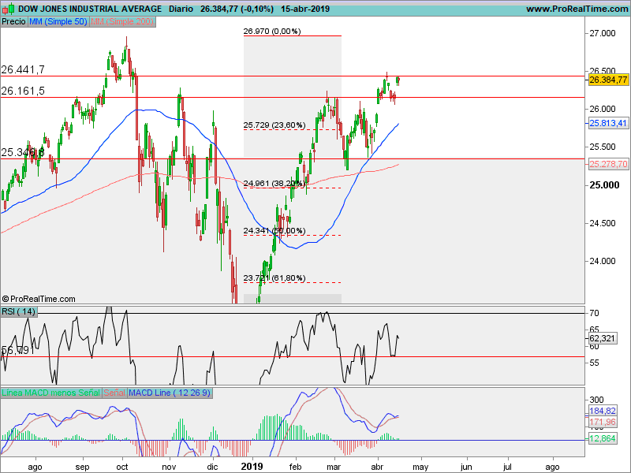Click the jun label on time axis

(x=466, y=467)
